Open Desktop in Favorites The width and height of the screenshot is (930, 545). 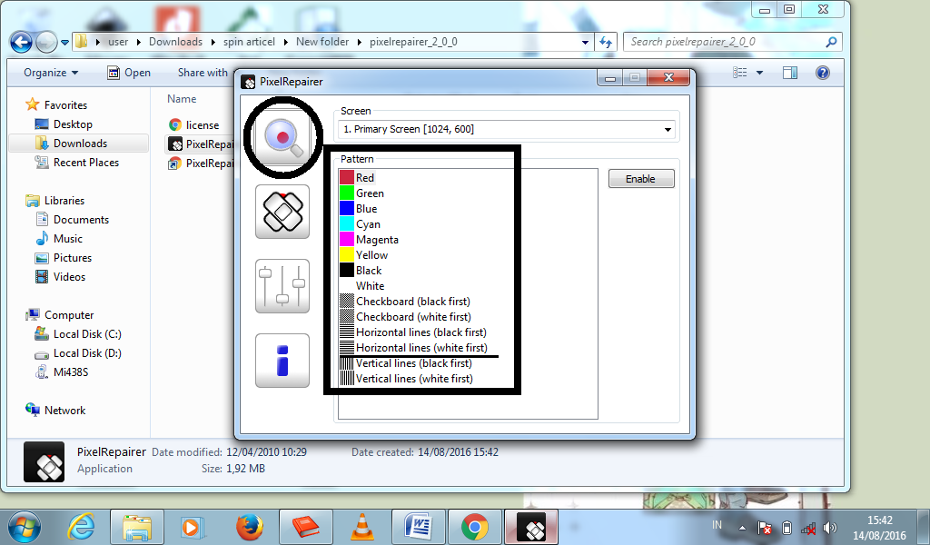(x=64, y=124)
